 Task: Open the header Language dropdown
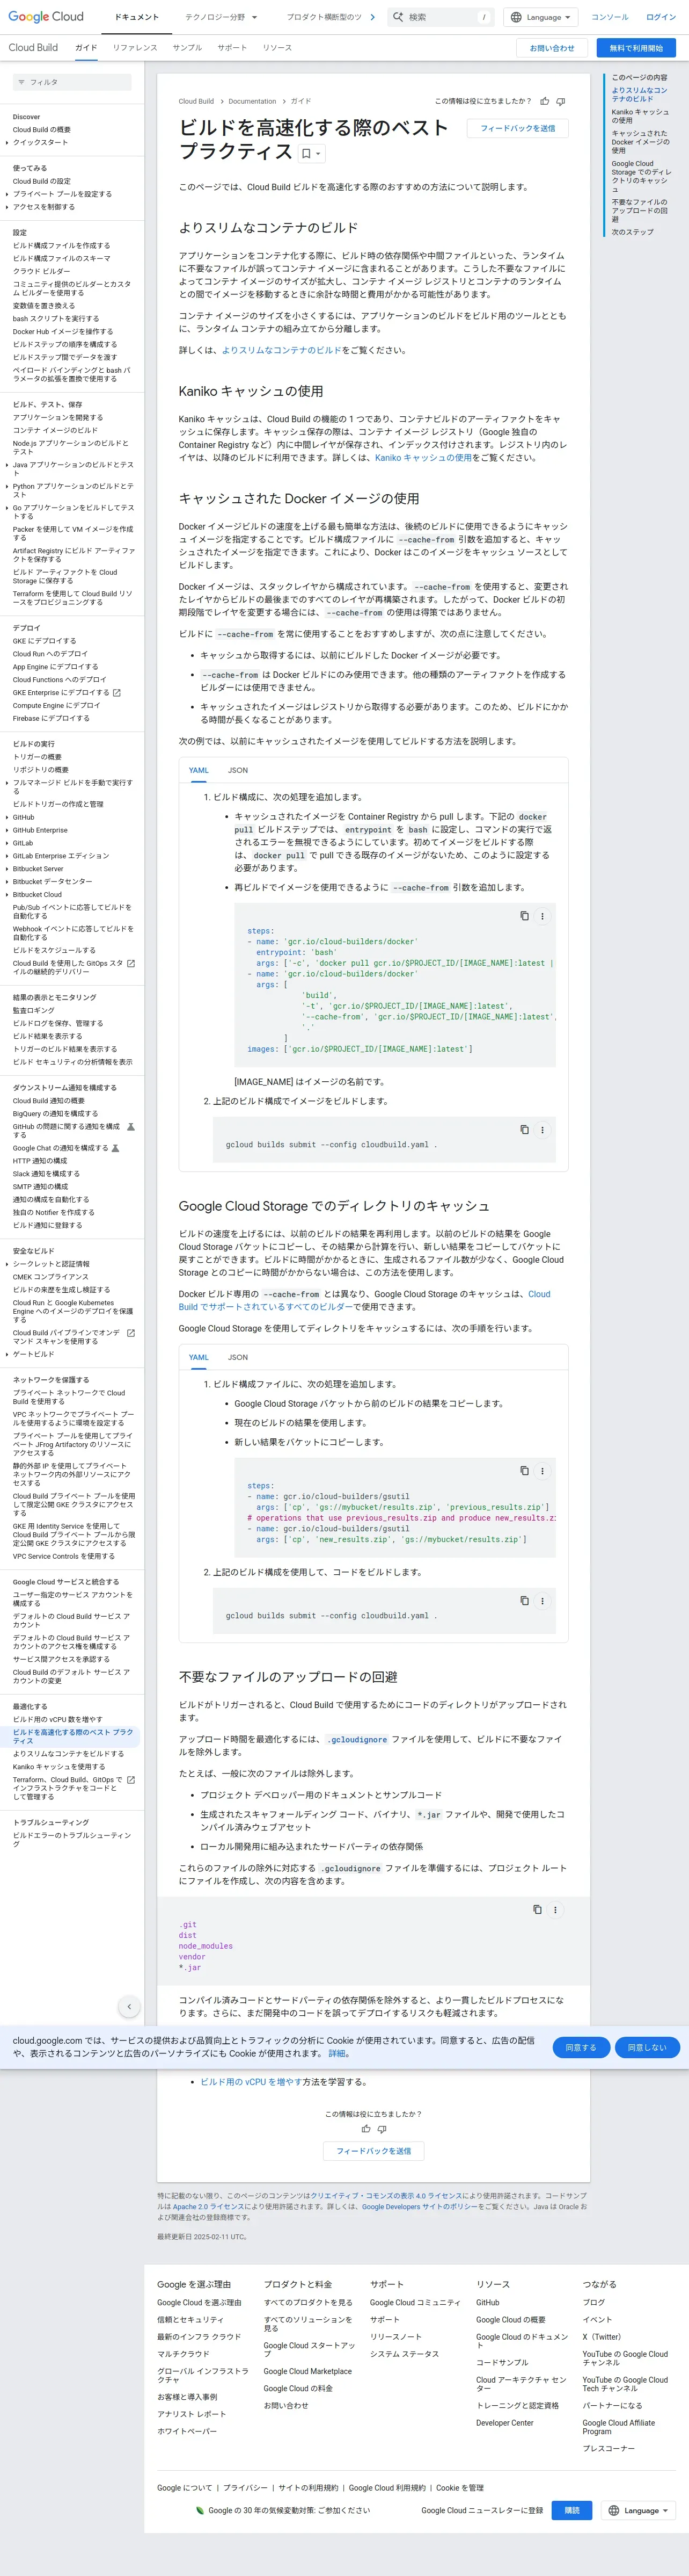click(x=540, y=17)
